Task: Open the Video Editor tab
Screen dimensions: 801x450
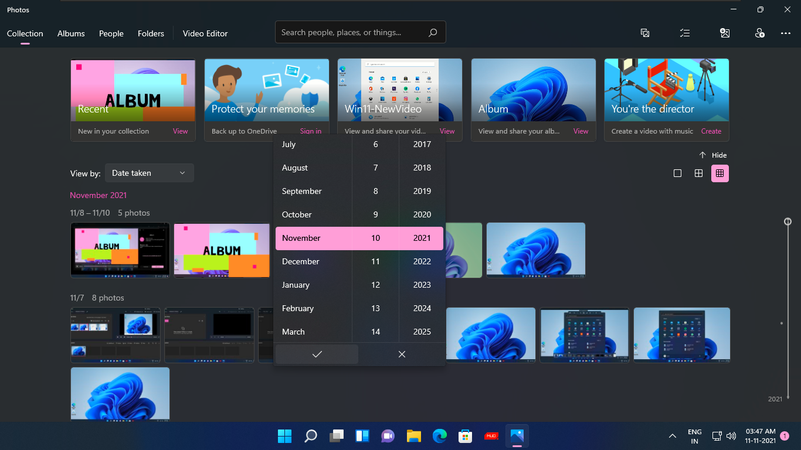Action: click(x=205, y=33)
